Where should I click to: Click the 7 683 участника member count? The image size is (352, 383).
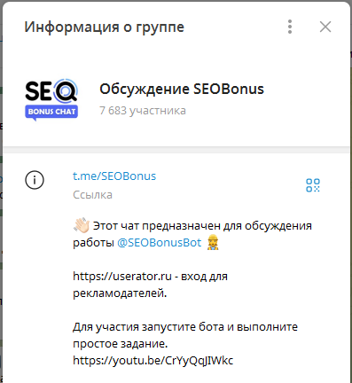[143, 111]
